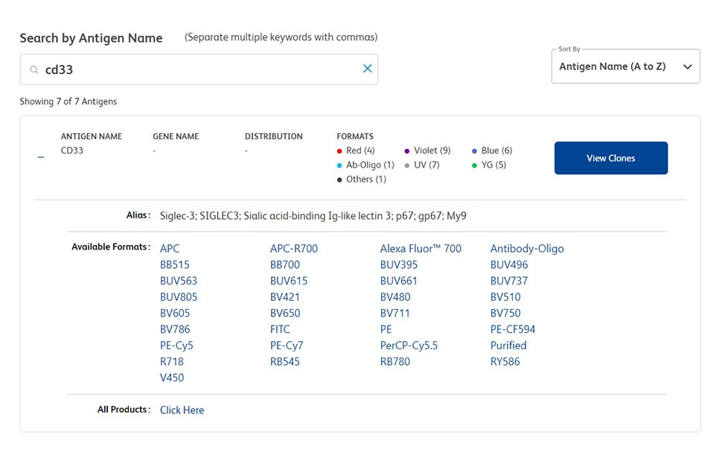Open the APC format link

click(x=170, y=249)
